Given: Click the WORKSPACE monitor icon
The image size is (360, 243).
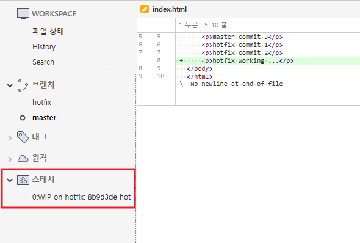Looking at the screenshot, I should click(23, 13).
